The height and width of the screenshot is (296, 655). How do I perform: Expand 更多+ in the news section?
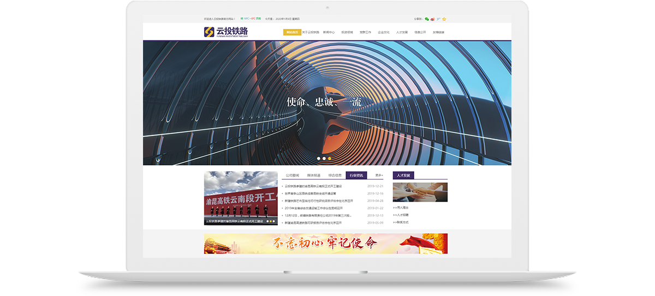pyautogui.click(x=379, y=175)
